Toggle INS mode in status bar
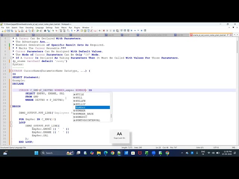This screenshot has height=179, width=239. pyautogui.click(x=233, y=148)
